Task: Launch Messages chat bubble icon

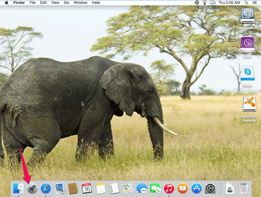Action: pos(142,188)
